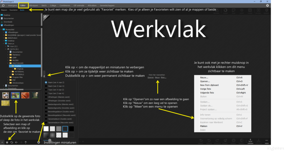Image resolution: width=285 pixels, height=151 pixels.
Task: Select the horse photo thumbnail
Action: (15, 95)
